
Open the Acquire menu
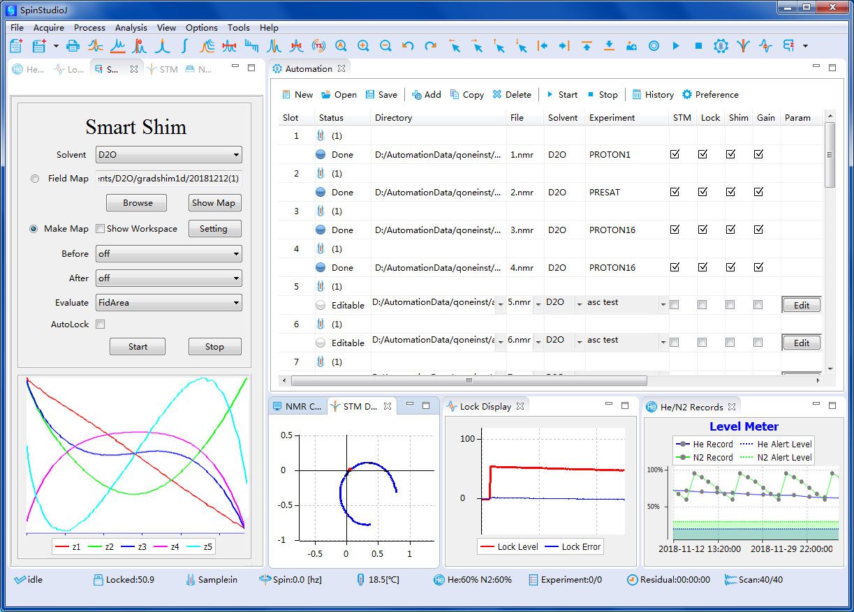(x=49, y=28)
